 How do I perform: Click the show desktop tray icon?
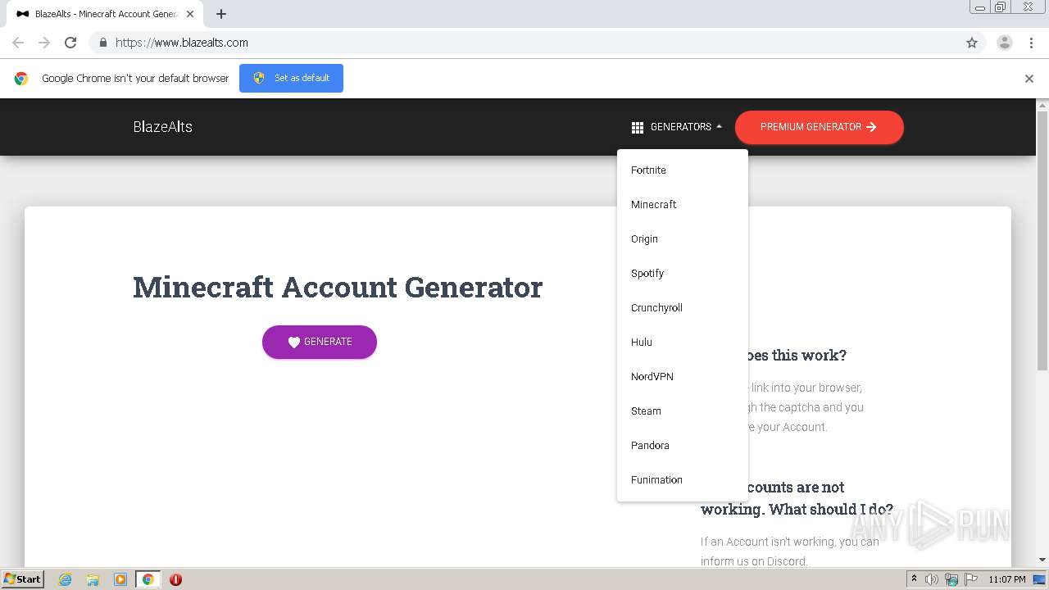click(1040, 579)
